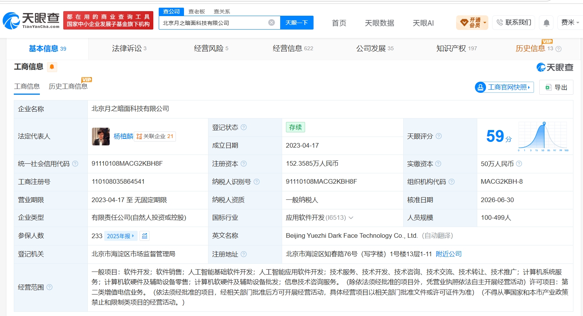The height and width of the screenshot is (316, 583).
Task: Select the 100-499人 staff size value
Action: click(x=496, y=217)
